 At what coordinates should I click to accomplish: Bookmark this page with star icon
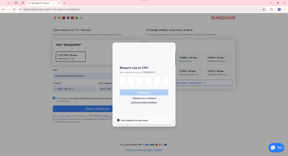pyautogui.click(x=264, y=9)
